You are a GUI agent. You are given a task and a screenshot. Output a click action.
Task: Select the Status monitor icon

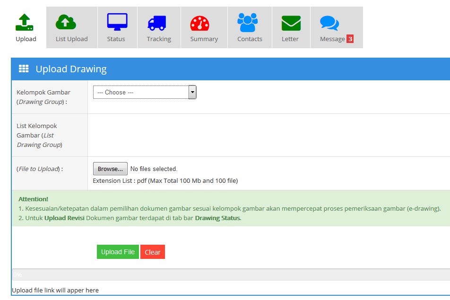117,22
